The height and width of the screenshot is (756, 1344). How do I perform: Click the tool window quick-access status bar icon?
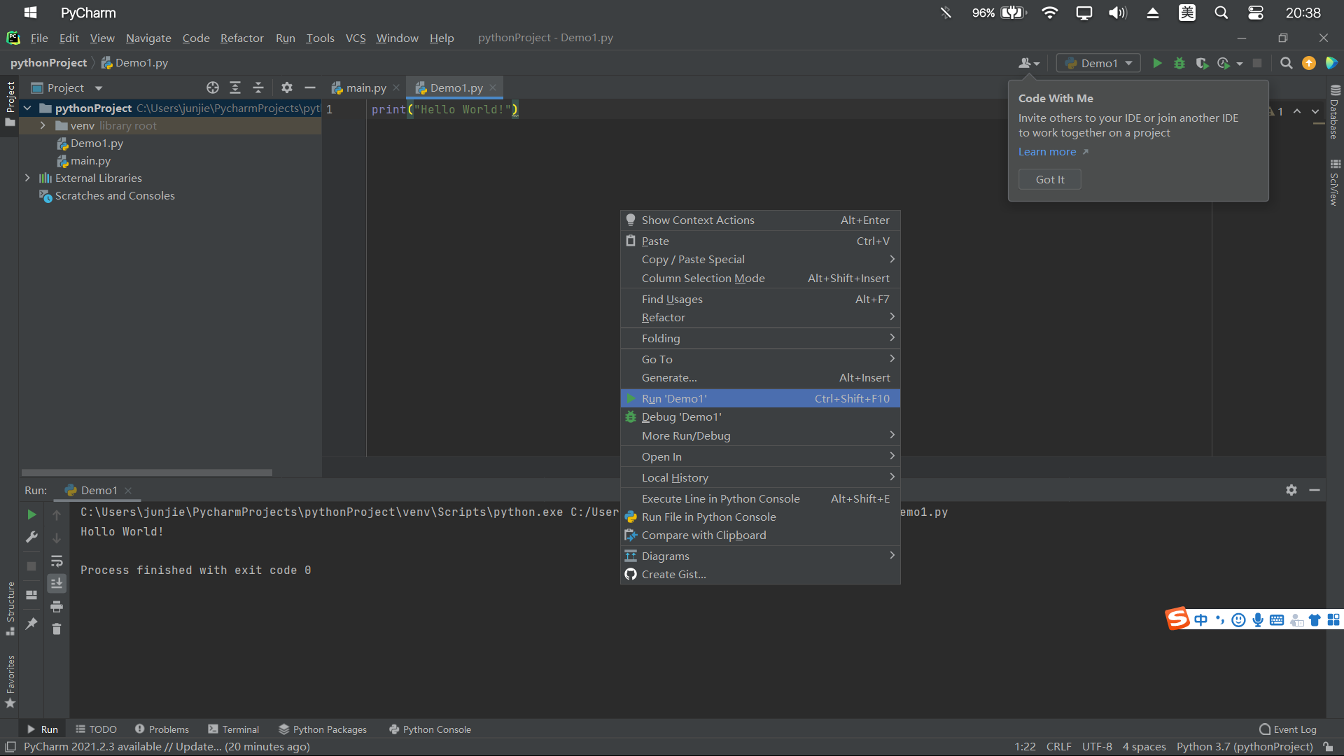pos(10,747)
